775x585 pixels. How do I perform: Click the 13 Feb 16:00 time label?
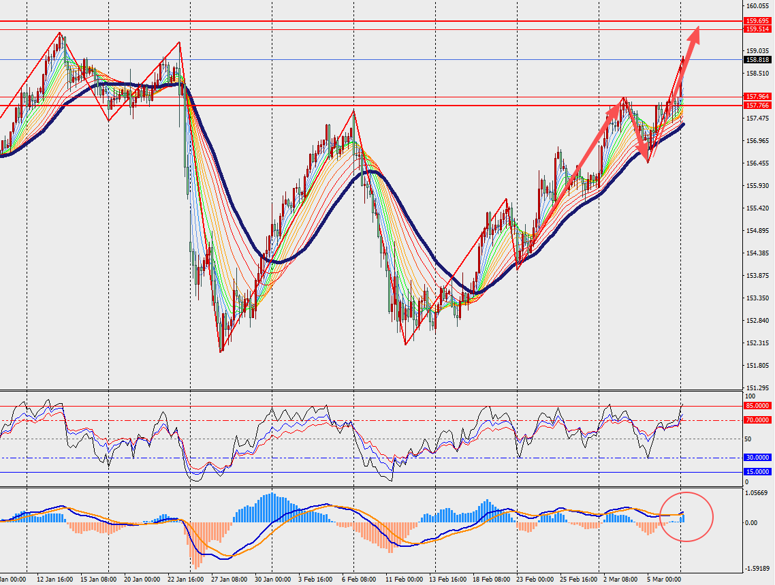(x=447, y=579)
